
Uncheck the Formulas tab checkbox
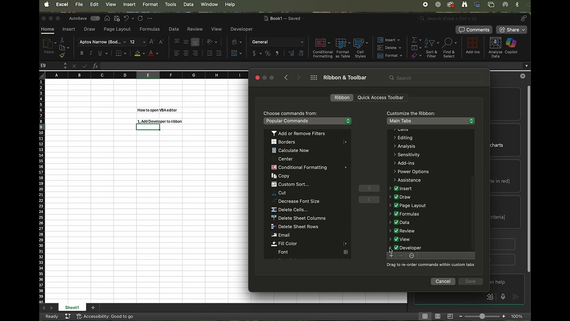pos(396,214)
